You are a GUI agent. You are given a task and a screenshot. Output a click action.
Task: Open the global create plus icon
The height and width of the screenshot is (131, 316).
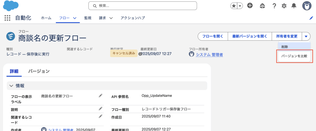coord(250,6)
